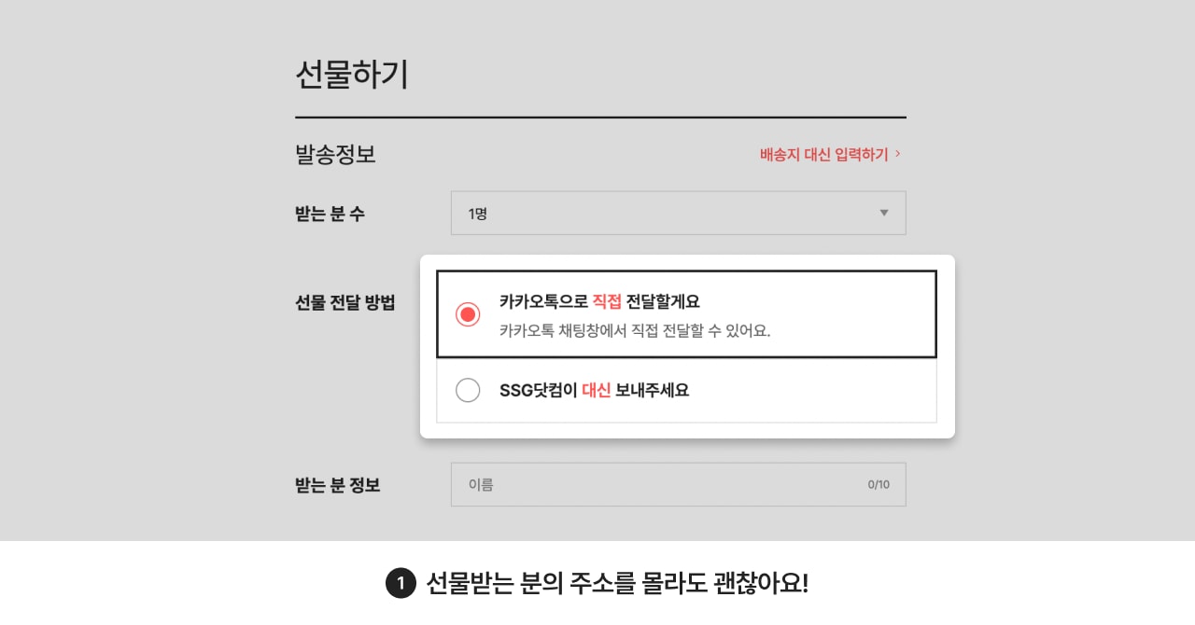The width and height of the screenshot is (1195, 625).
Task: Click the red enter address instead link
Action: point(823,155)
